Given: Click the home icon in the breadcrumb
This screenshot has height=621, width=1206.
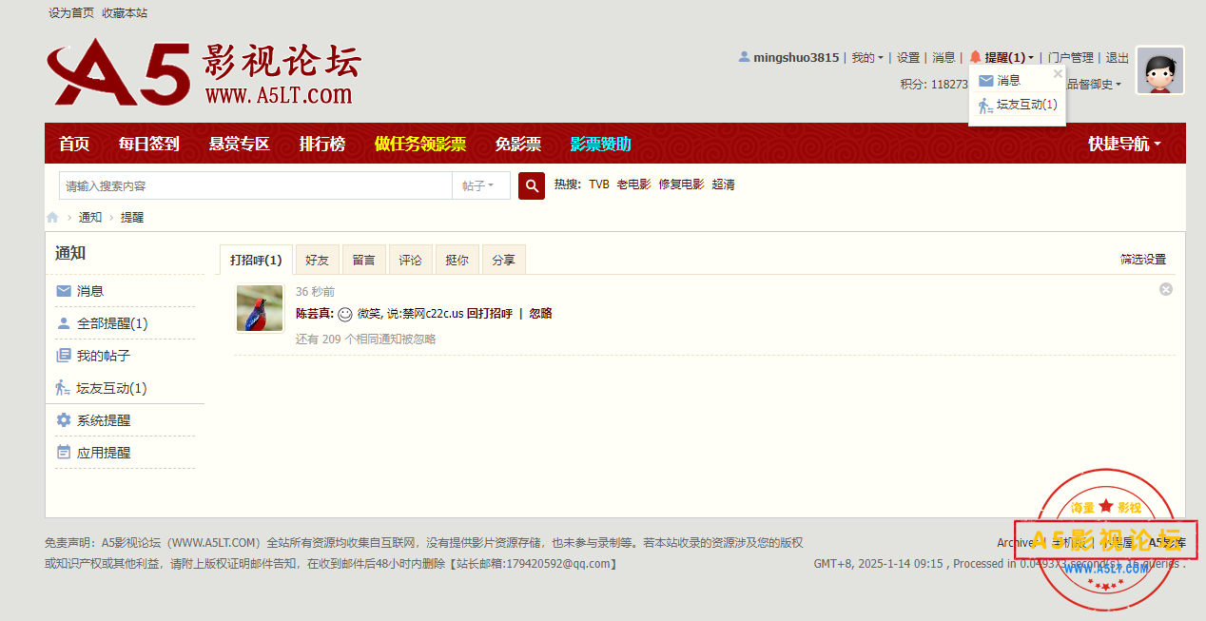Looking at the screenshot, I should [x=52, y=217].
